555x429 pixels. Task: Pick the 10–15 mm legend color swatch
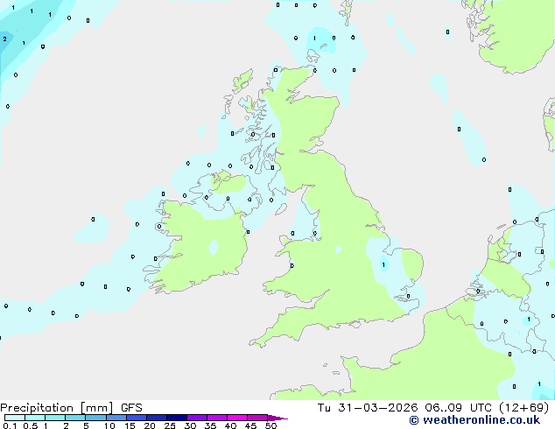(x=116, y=418)
